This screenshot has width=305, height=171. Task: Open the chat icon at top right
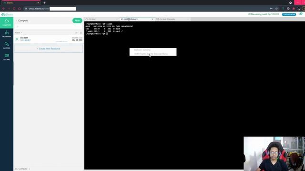301,14
